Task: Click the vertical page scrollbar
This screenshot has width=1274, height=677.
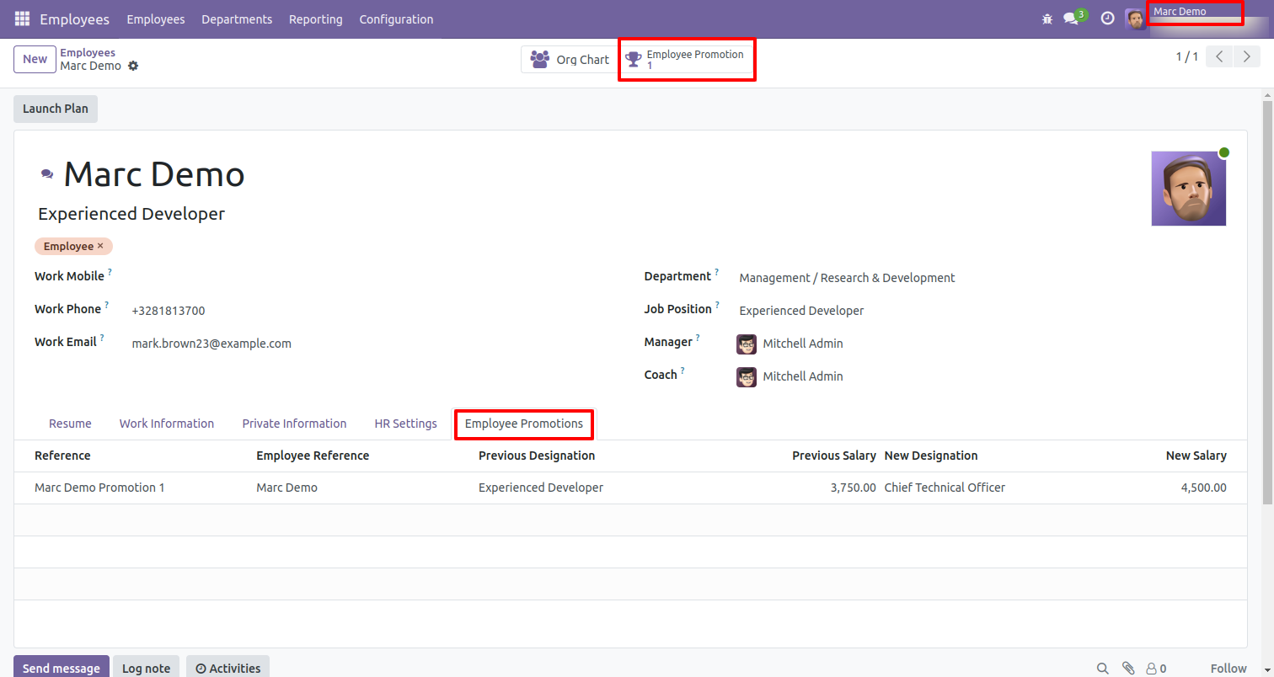Action: coord(1267,301)
